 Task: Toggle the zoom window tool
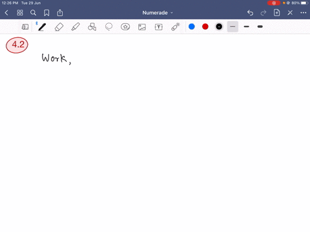[x=25, y=27]
